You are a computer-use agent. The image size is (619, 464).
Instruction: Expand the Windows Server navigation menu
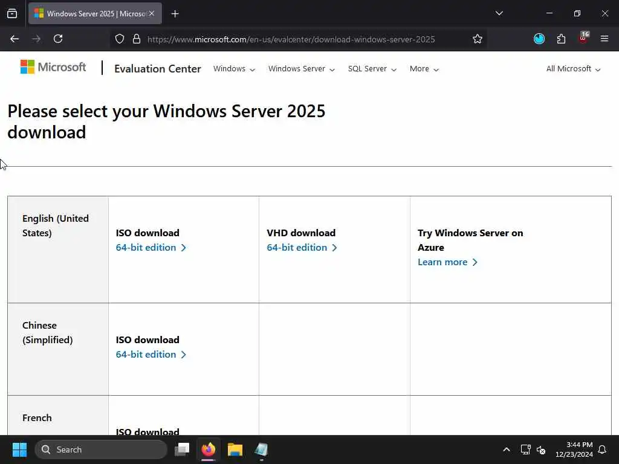click(x=302, y=69)
